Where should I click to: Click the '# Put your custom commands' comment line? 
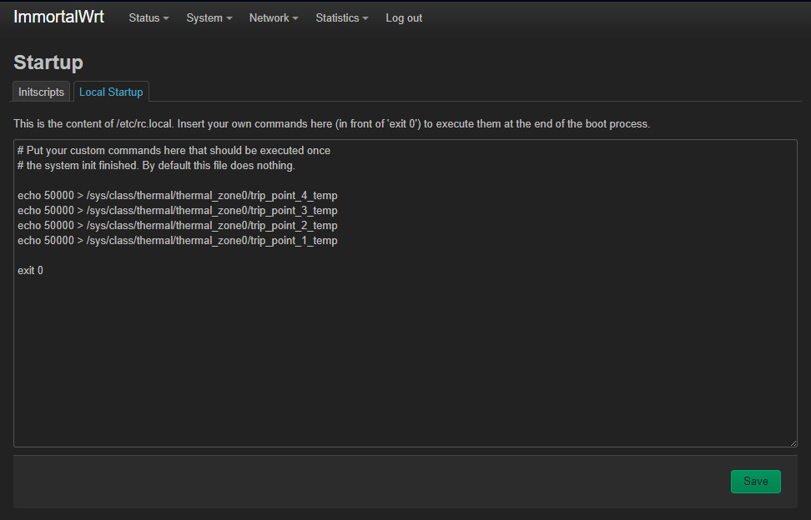(x=174, y=151)
